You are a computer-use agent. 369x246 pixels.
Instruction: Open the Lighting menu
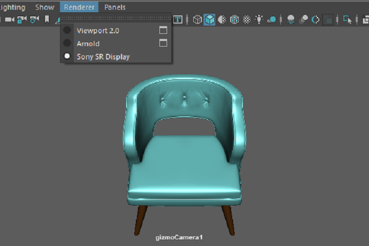[x=12, y=7]
